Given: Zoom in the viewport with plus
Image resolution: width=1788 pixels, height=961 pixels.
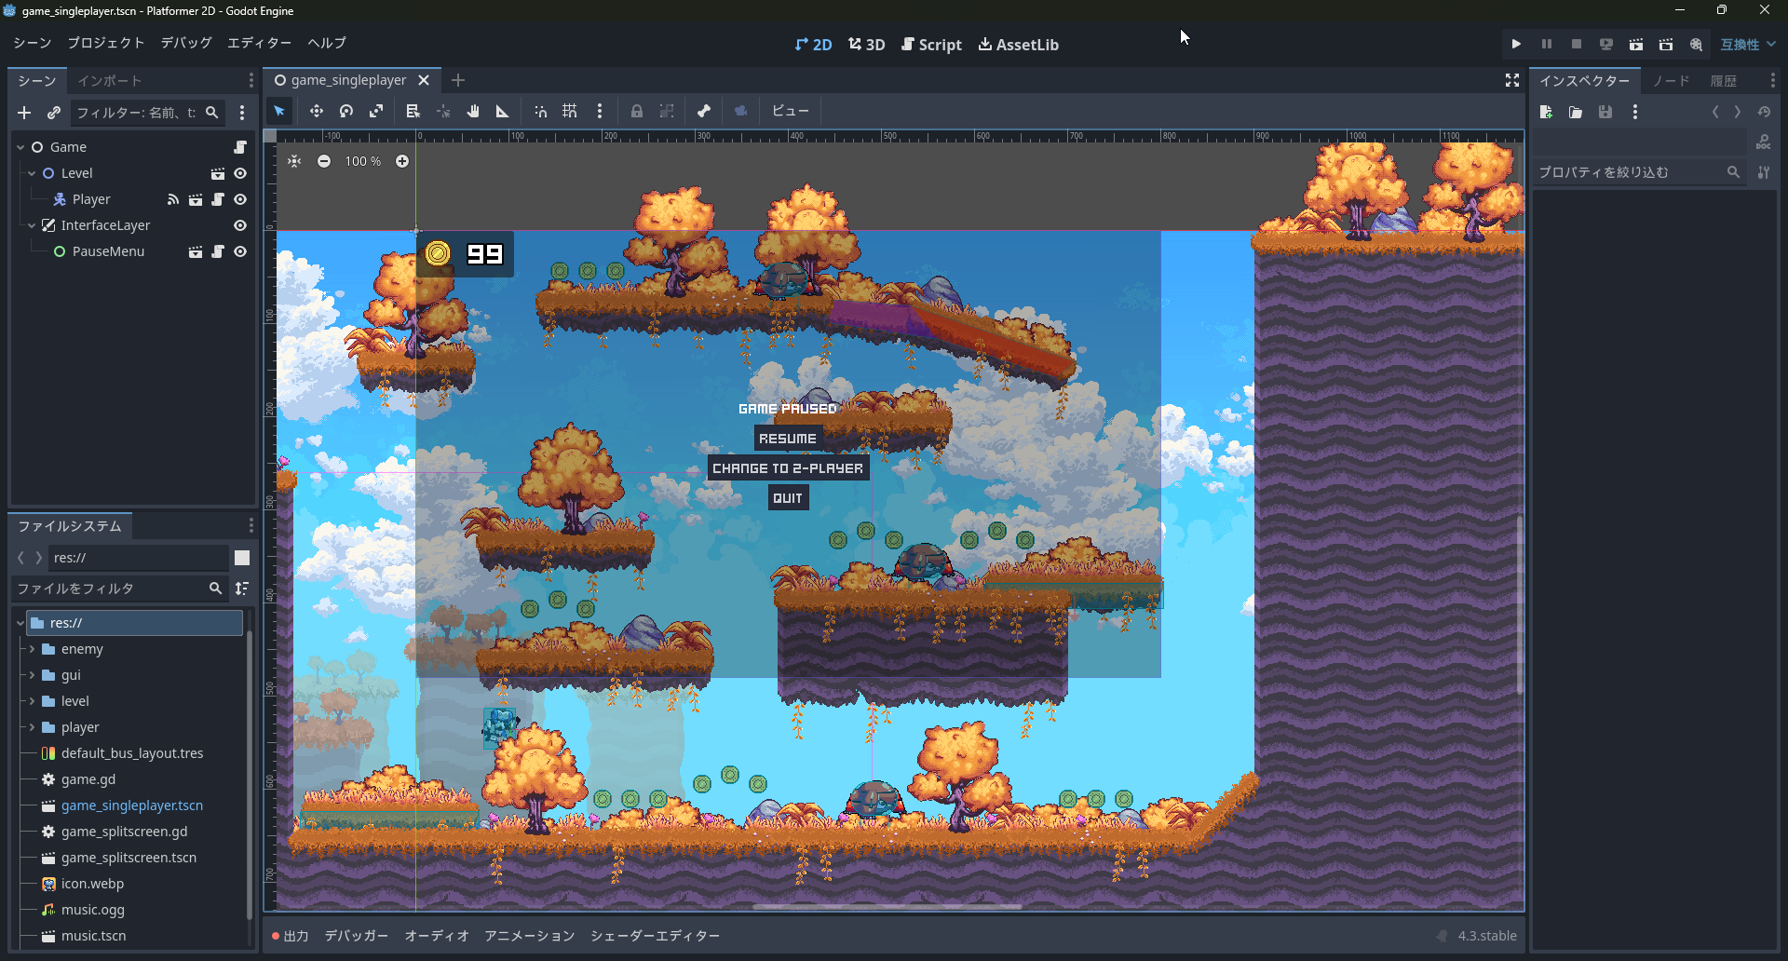Looking at the screenshot, I should point(402,161).
